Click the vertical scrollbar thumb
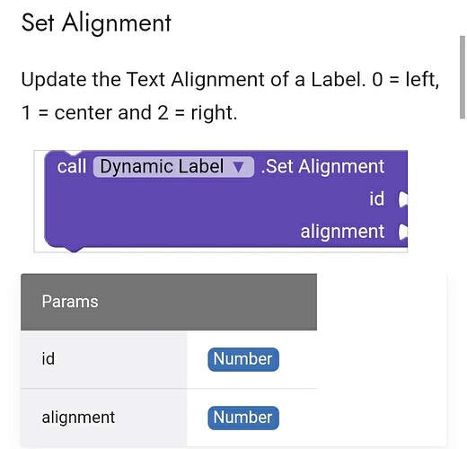Screen dimensions: 467x449 click(x=463, y=77)
